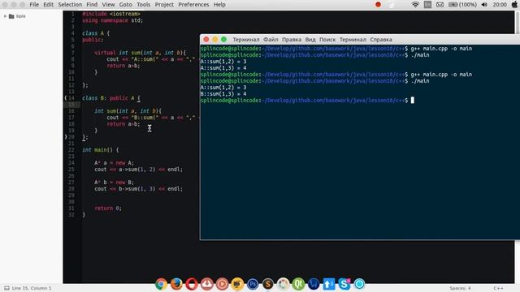Click the panel switcher icon in status bar
Image resolution: width=520 pixels, height=292 pixels.
(x=6, y=289)
